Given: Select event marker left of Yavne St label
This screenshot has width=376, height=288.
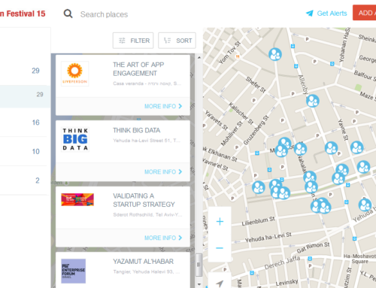Looking at the screenshot, I should click(x=331, y=148).
